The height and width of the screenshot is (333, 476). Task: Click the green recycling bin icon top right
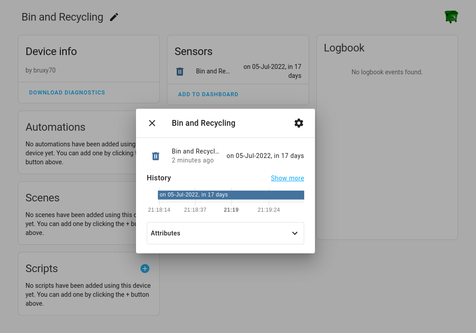(x=451, y=16)
